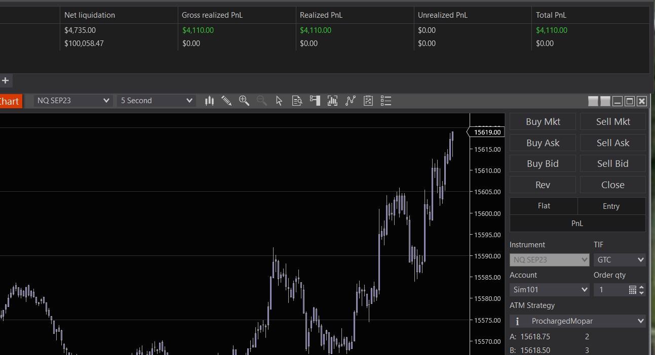Image resolution: width=655 pixels, height=355 pixels.
Task: Click the Rev position button
Action: tap(543, 185)
